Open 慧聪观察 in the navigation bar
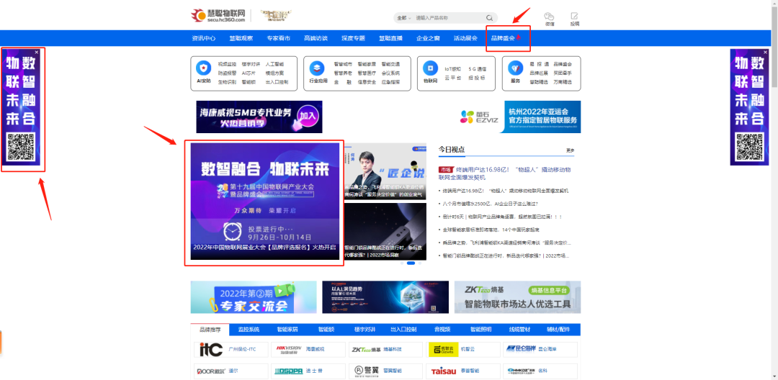 pyautogui.click(x=241, y=38)
